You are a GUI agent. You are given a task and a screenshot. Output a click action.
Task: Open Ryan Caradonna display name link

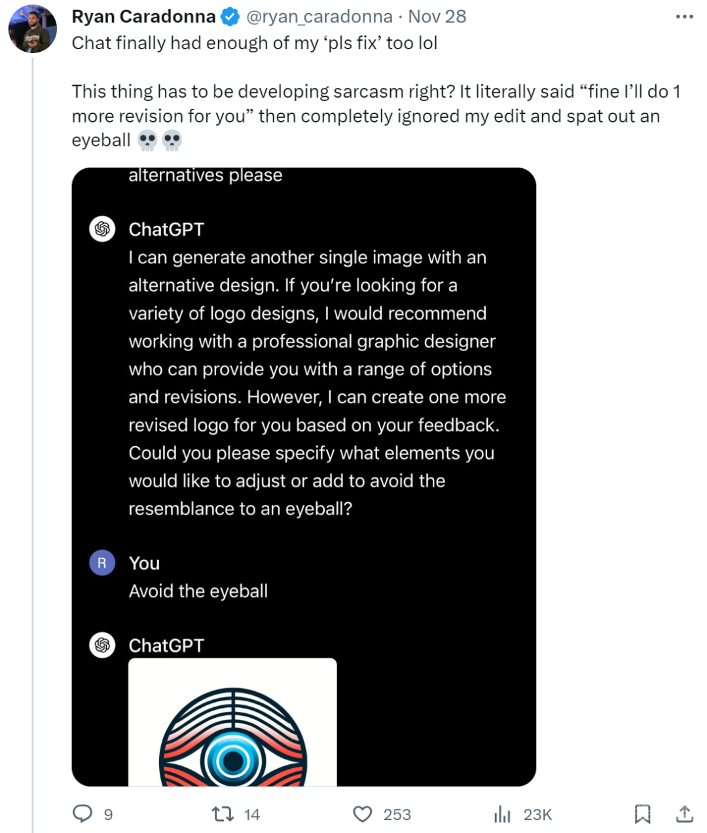pyautogui.click(x=144, y=17)
